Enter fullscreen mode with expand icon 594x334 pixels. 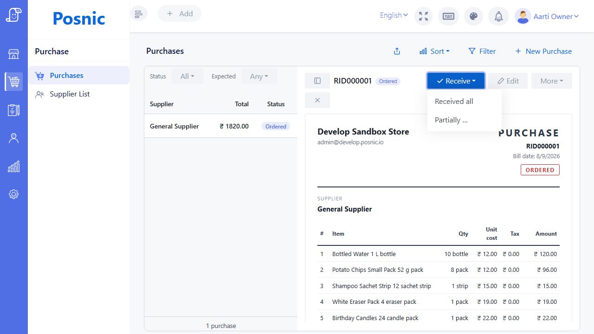point(423,16)
